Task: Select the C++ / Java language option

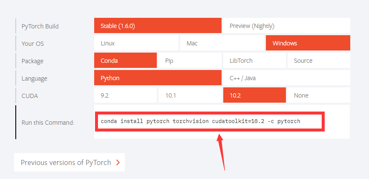Action: coord(286,78)
